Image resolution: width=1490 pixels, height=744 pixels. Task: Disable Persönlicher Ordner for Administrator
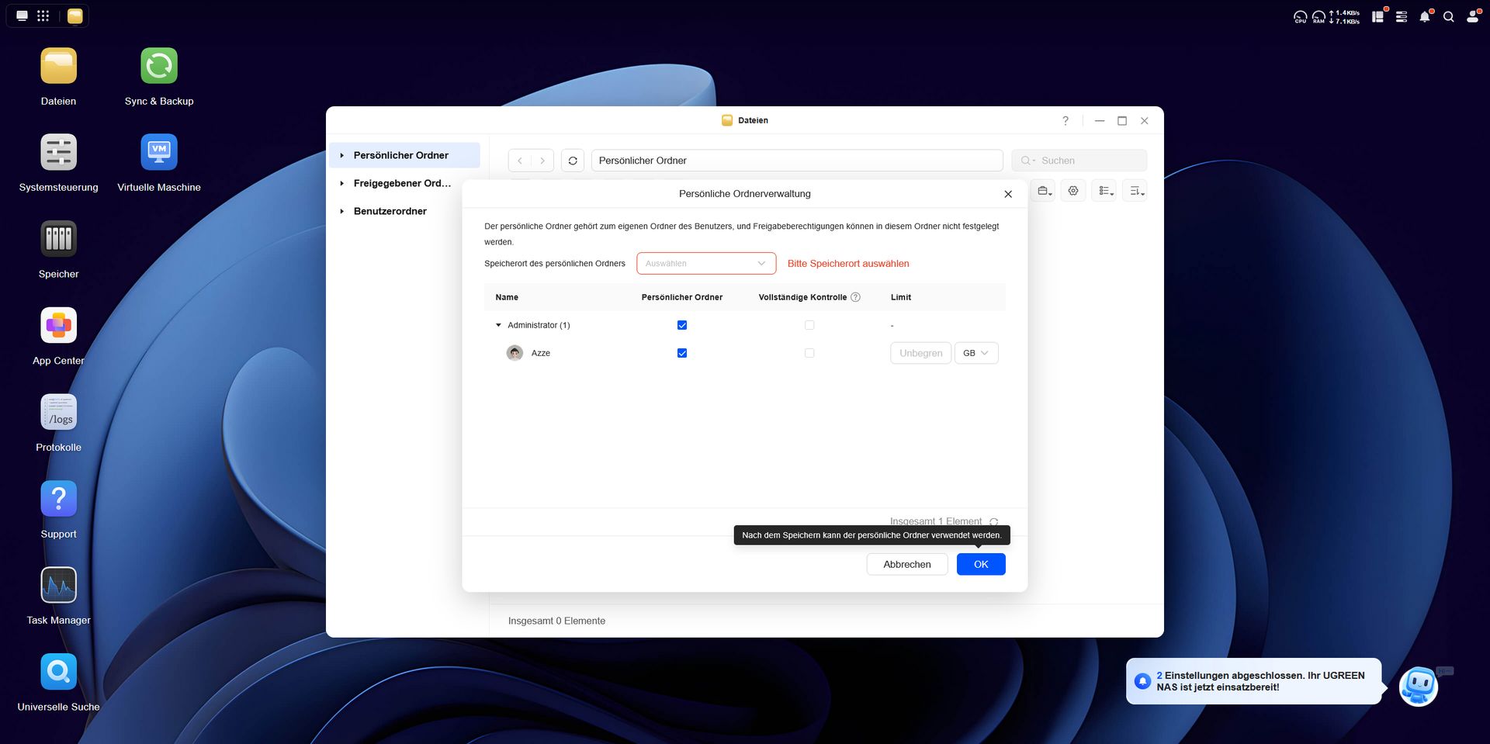pyautogui.click(x=682, y=325)
